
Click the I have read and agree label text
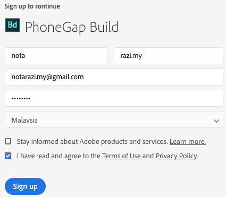click(58, 156)
